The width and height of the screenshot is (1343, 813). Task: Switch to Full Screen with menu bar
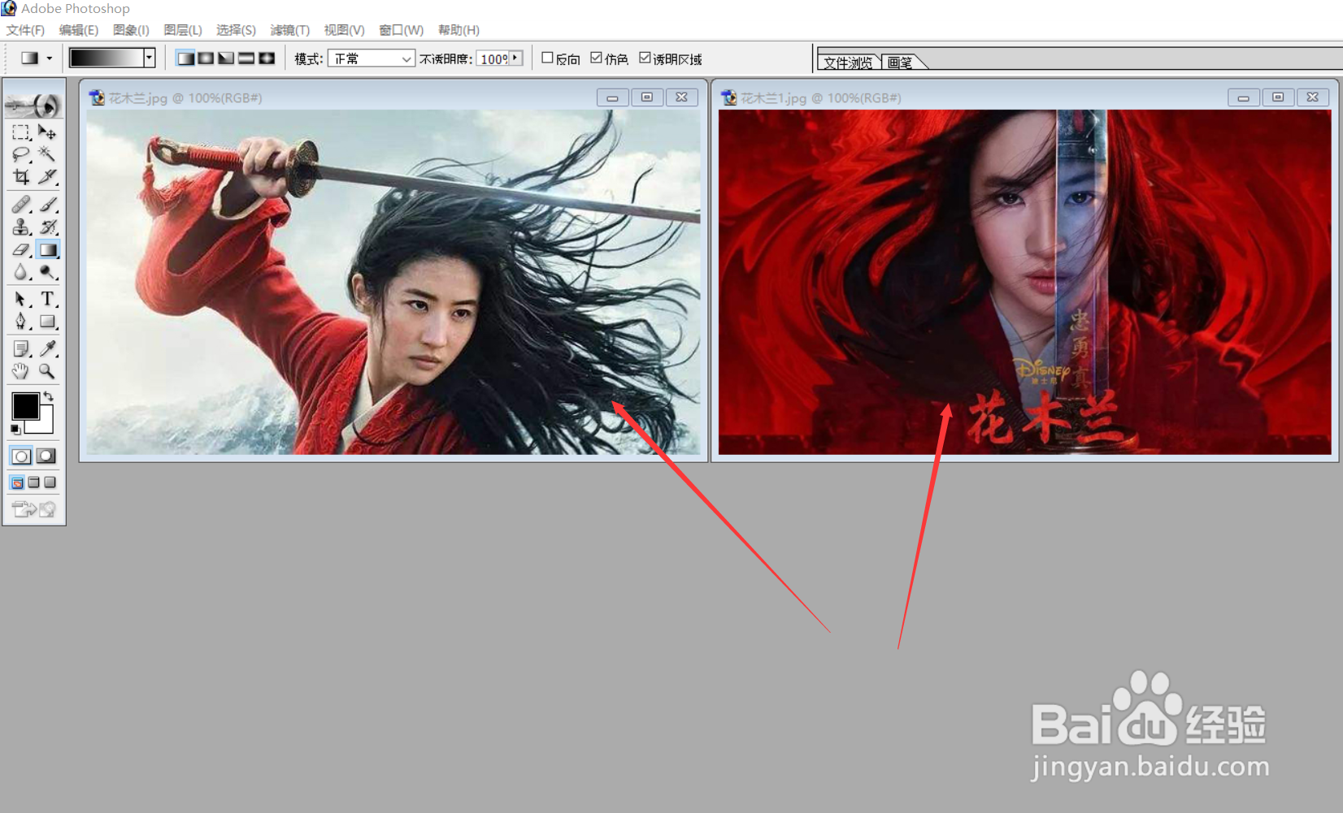(x=34, y=482)
